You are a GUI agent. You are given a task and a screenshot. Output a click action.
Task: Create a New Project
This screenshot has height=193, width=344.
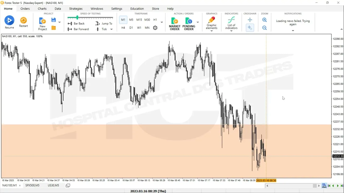coord(42,24)
